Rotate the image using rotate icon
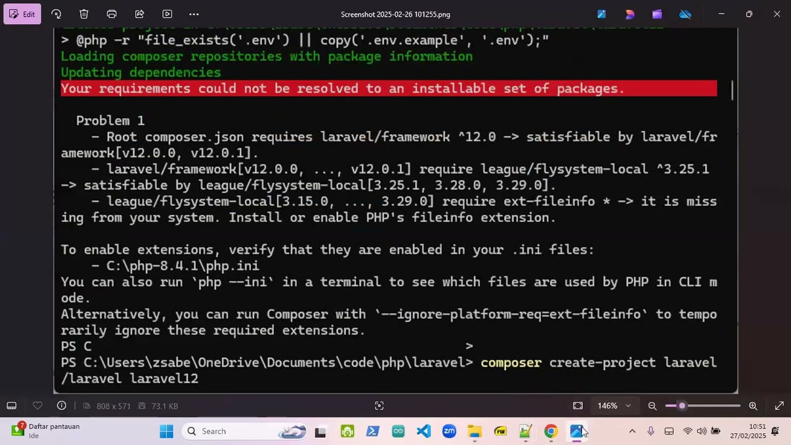Image resolution: width=791 pixels, height=445 pixels. pos(56,14)
